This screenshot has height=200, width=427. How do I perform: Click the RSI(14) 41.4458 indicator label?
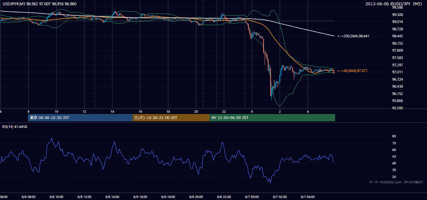15,127
